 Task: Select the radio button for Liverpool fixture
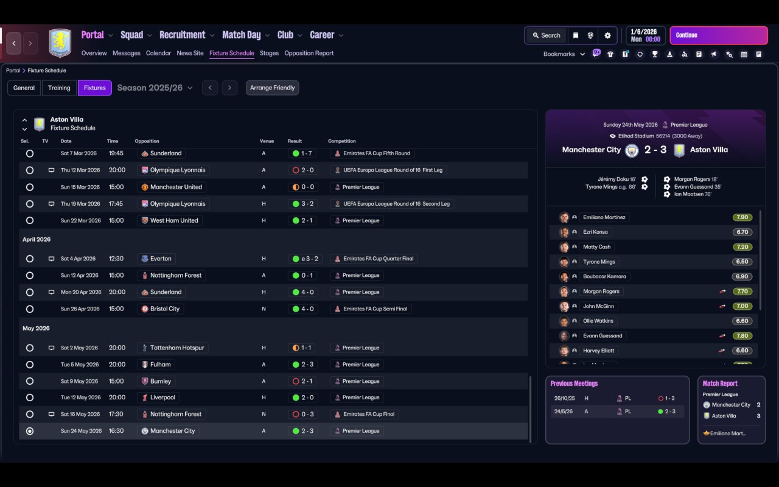(30, 398)
